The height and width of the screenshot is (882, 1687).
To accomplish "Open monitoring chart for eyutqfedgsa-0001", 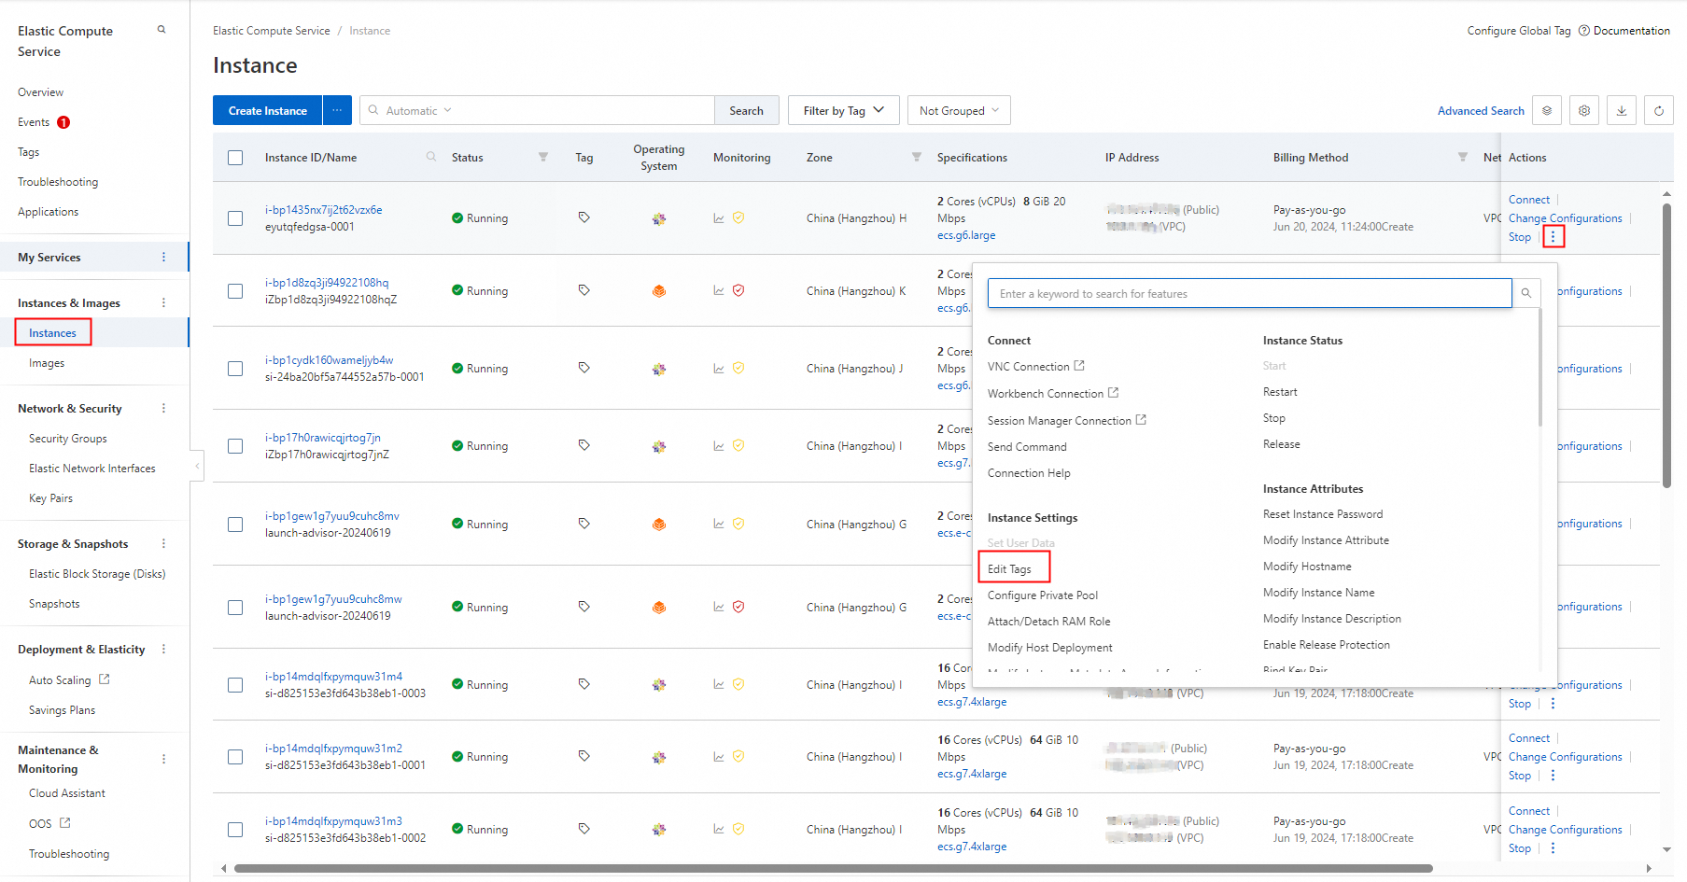I will point(719,218).
